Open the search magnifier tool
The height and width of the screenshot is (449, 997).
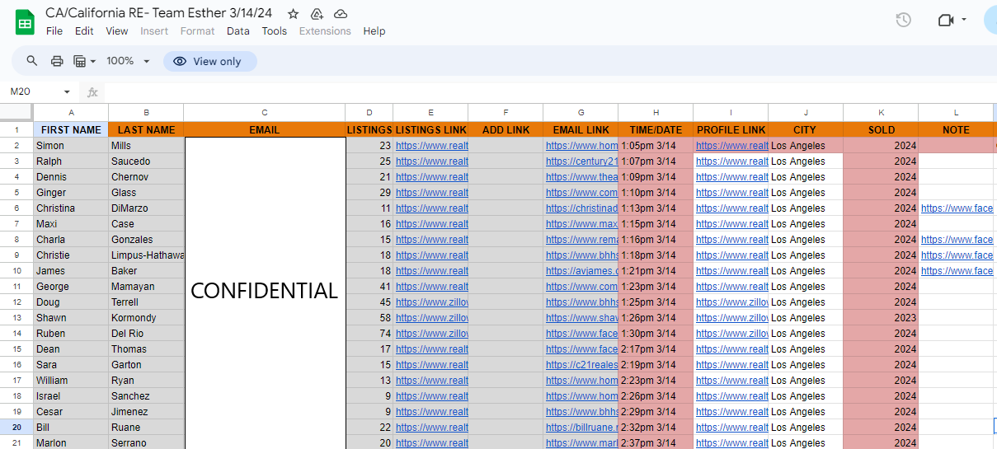(32, 61)
